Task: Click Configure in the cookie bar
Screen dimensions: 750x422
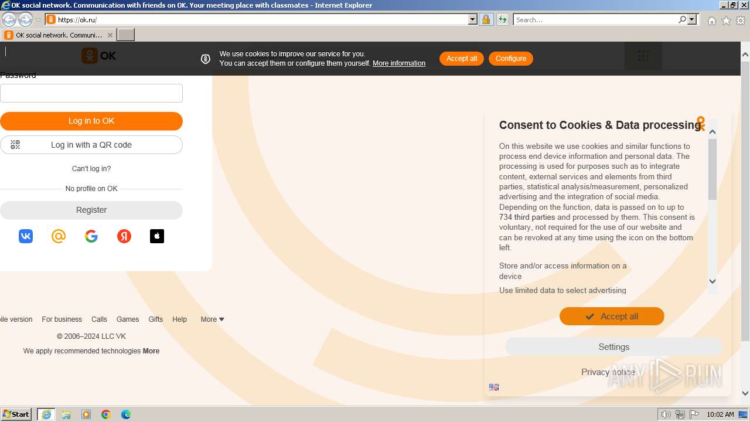Action: 511,59
